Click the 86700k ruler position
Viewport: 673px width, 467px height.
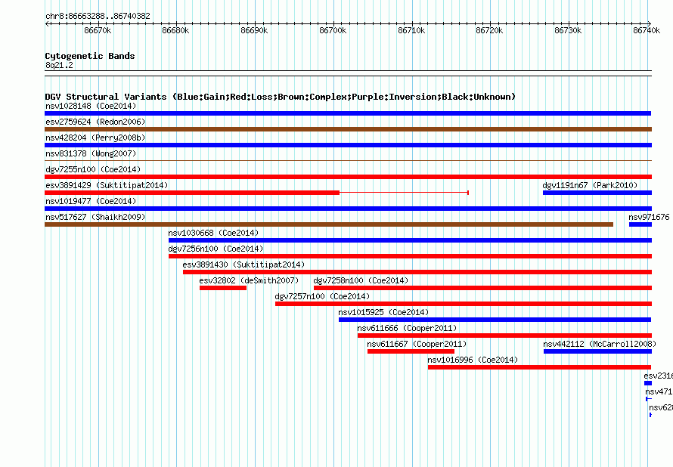tap(333, 30)
